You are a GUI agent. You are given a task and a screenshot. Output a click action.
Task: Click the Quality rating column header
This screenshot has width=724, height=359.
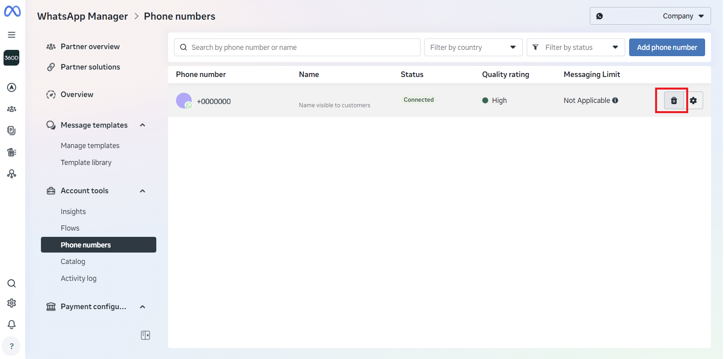click(x=506, y=74)
